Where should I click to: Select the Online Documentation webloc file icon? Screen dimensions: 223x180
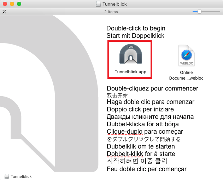tap(187, 56)
